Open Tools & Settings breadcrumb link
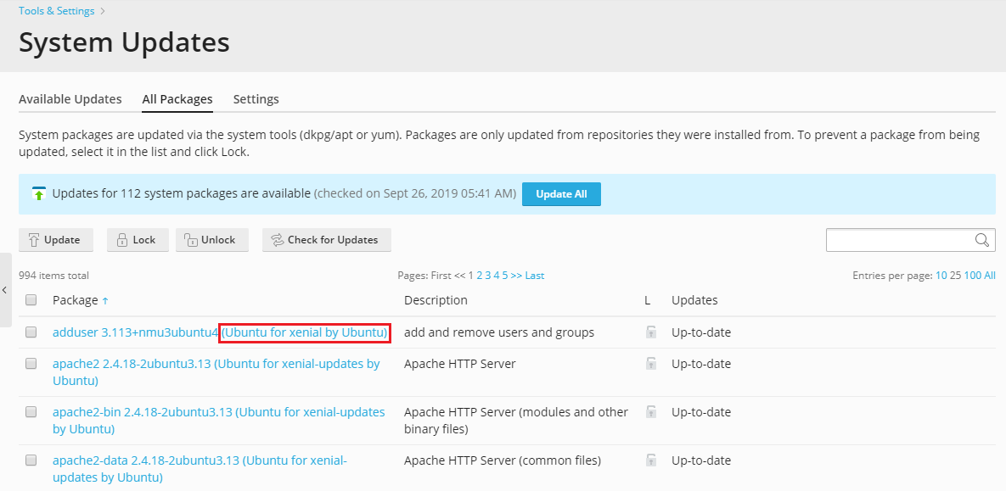 coord(57,11)
